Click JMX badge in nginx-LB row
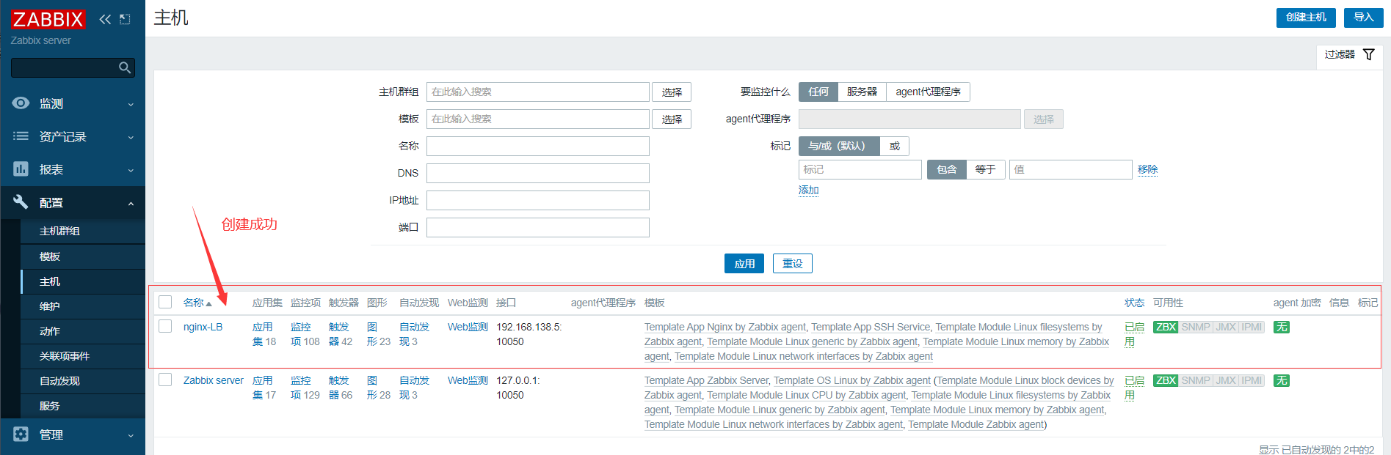This screenshot has height=455, width=1391. (x=1226, y=327)
